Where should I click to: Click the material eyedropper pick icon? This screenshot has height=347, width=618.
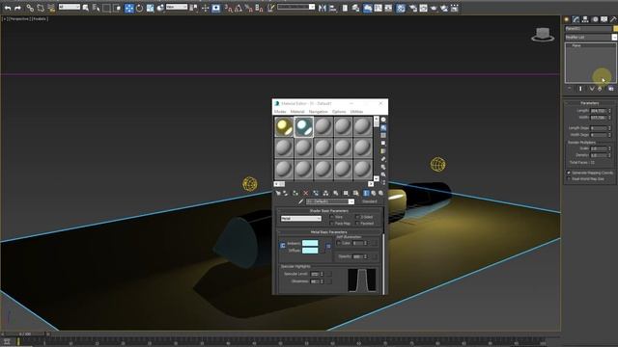pos(300,201)
